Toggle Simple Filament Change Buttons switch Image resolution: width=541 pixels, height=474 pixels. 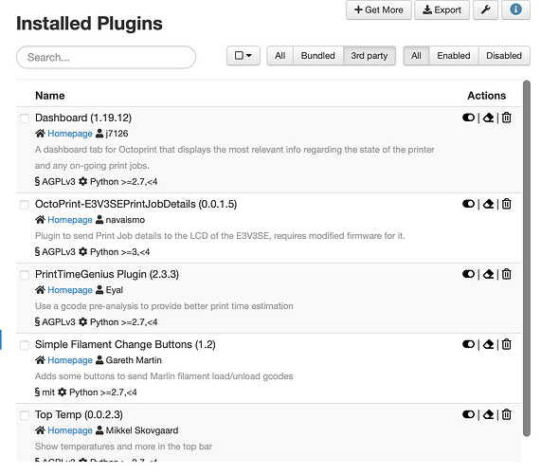(x=468, y=344)
